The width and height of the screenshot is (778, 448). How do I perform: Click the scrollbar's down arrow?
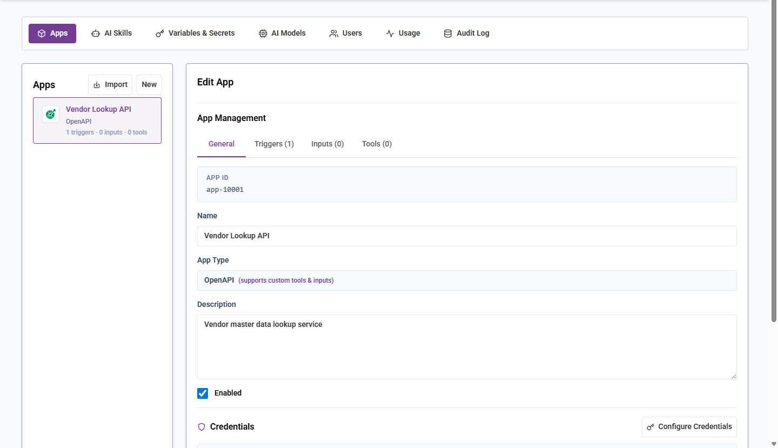[x=774, y=444]
